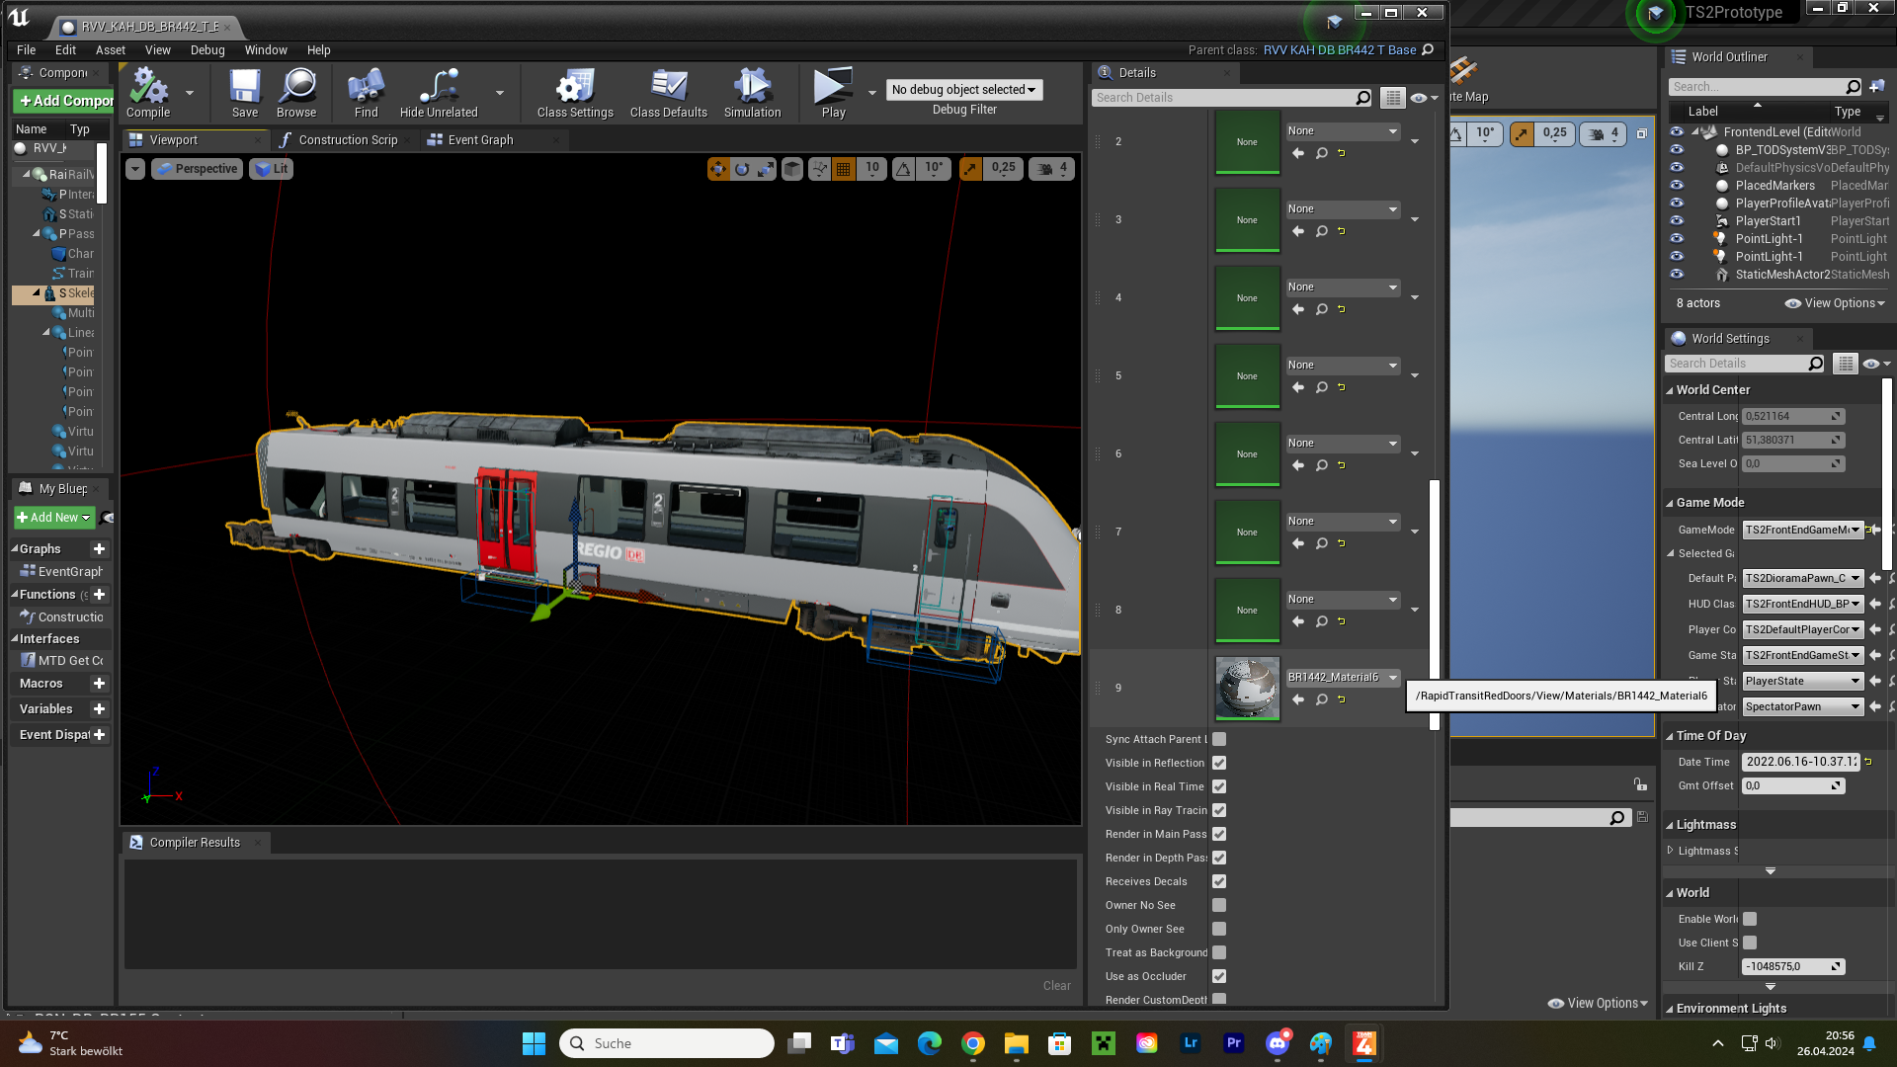The height and width of the screenshot is (1067, 1897).
Task: Open File Explorer from taskbar
Action: click(x=1017, y=1043)
